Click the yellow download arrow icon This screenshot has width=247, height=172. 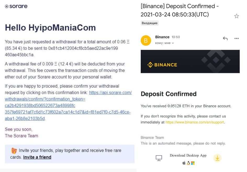click(217, 158)
